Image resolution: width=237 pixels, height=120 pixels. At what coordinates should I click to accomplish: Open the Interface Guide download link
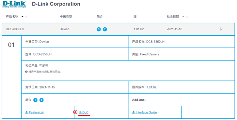click(x=146, y=112)
